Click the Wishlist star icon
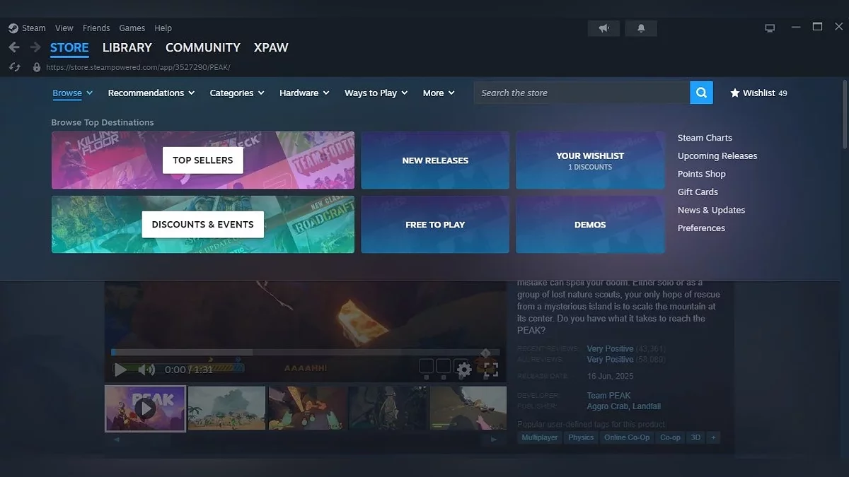This screenshot has width=849, height=477. coord(735,93)
